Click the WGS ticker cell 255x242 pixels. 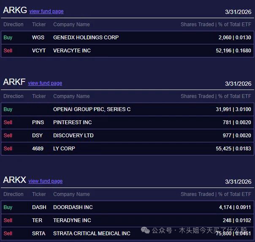[38, 38]
